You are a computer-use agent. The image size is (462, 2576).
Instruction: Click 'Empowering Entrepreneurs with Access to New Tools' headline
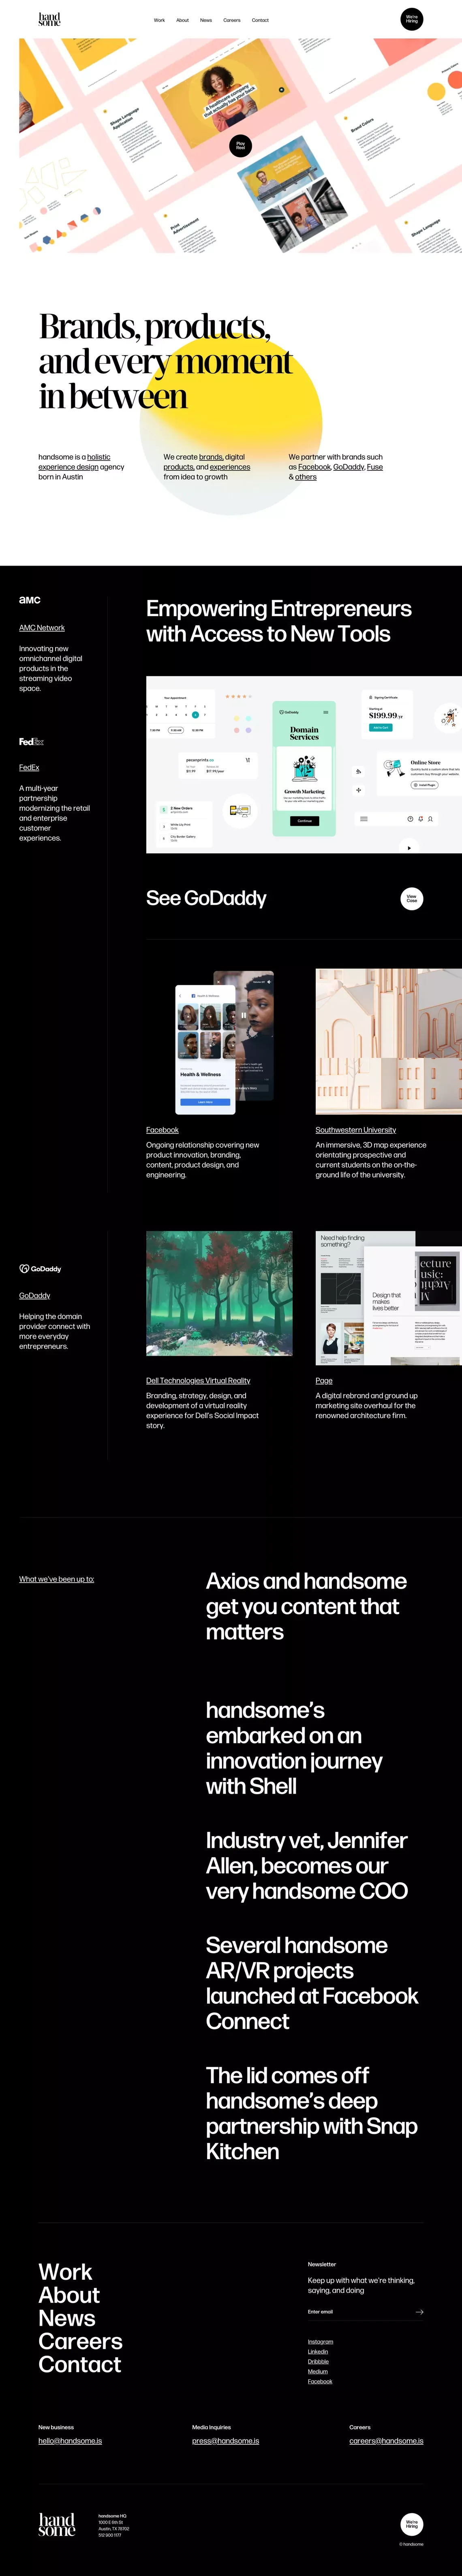click(278, 621)
